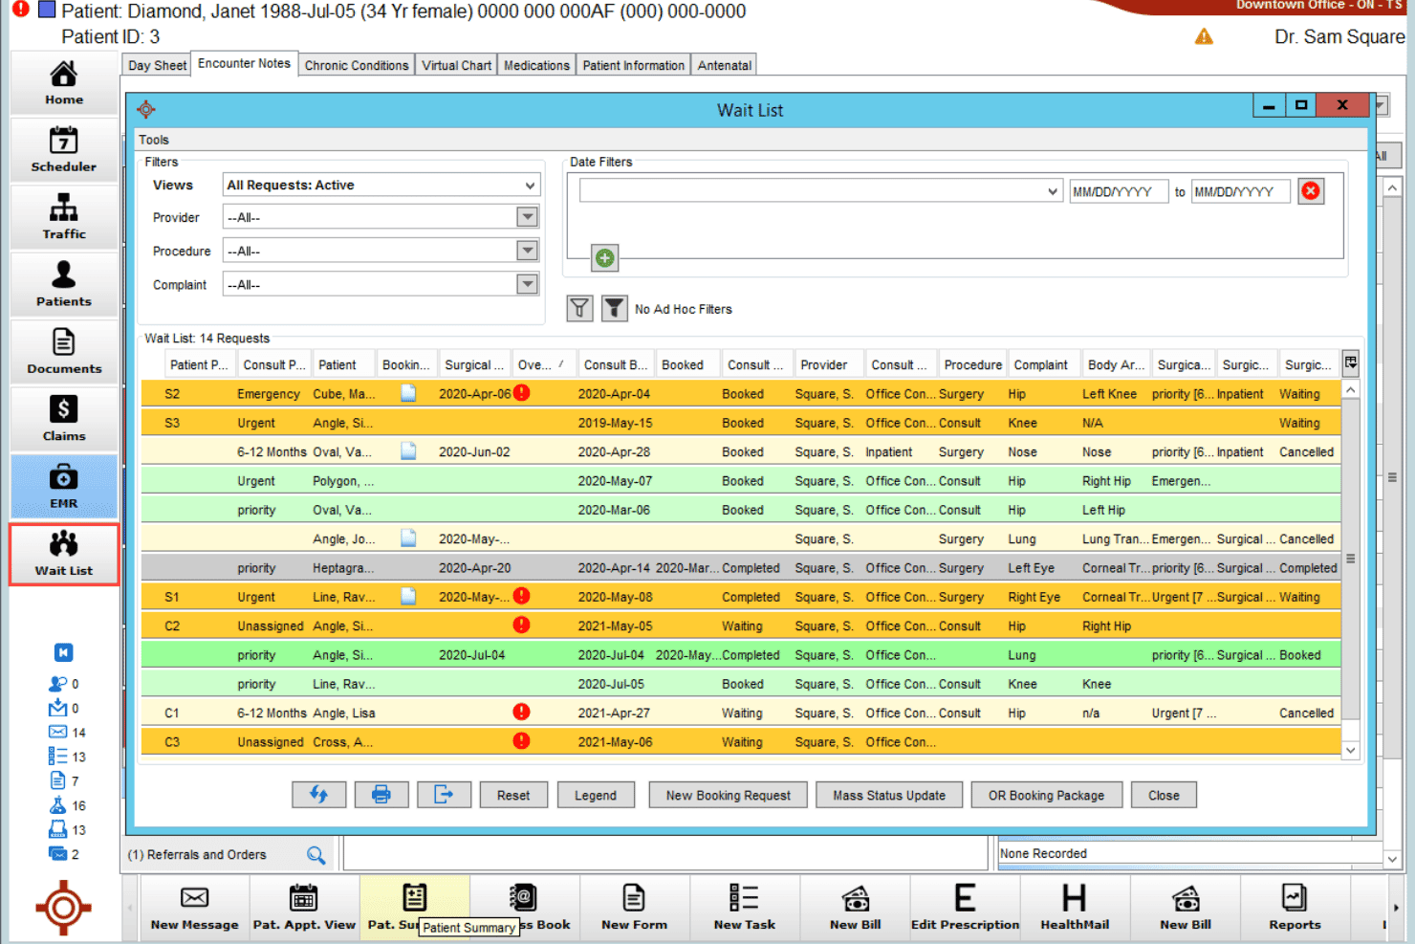Click the solid funnel ad hoc filter icon
This screenshot has height=944, width=1415.
tap(615, 308)
